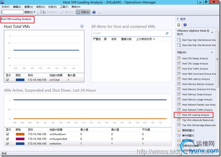Click the magnifier icon in alerts filter box
The image size is (221, 157).
coord(167,33)
